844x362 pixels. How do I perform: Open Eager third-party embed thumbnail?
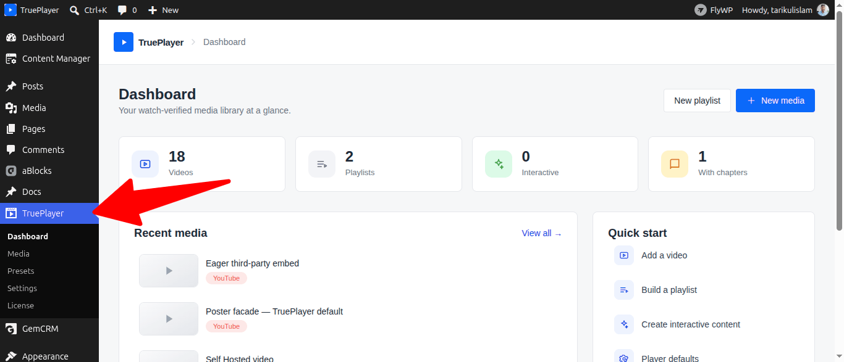tap(169, 271)
